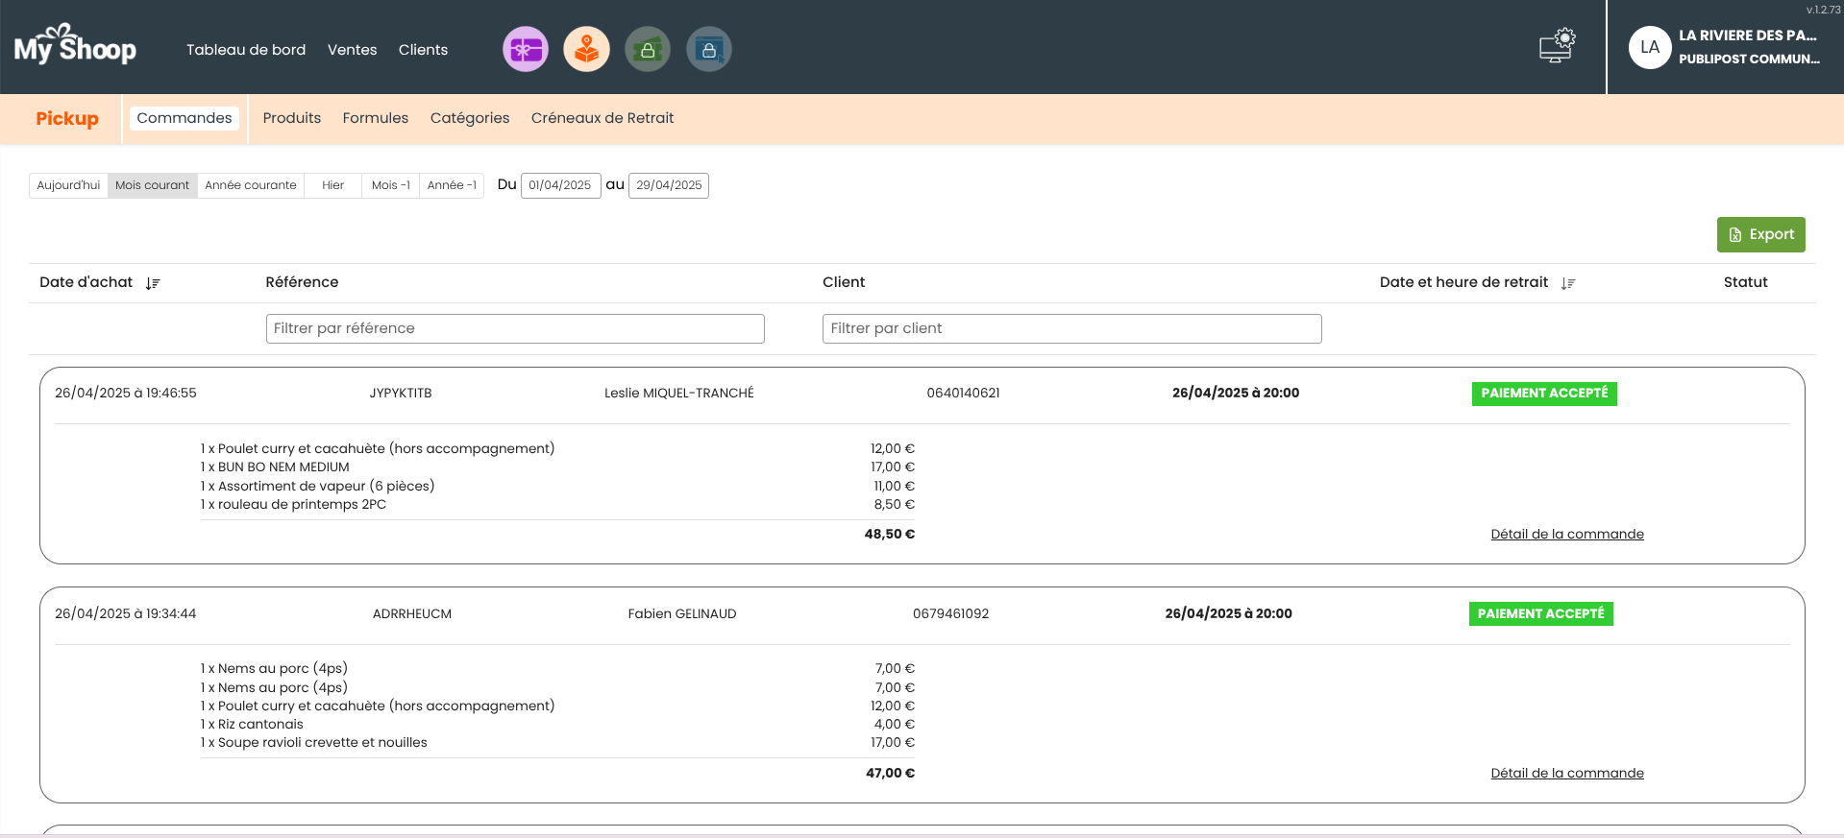
Task: Sort by Date et heure de retrait icon
Action: coord(1568,283)
